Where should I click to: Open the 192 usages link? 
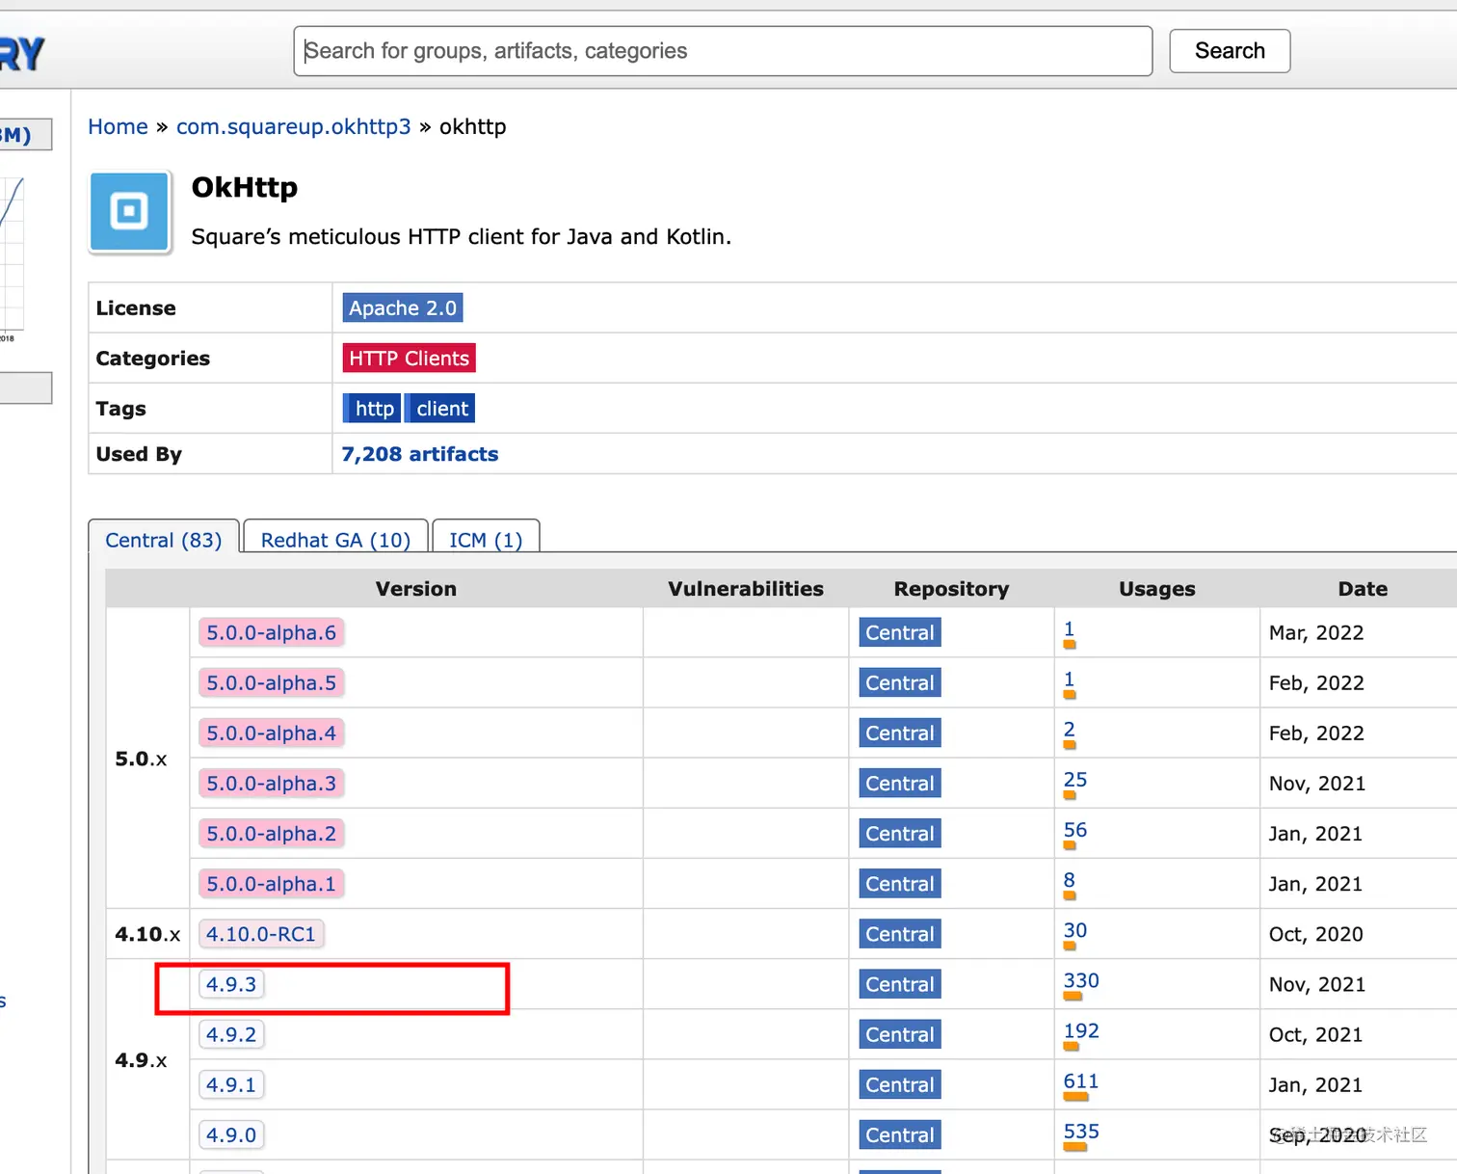point(1081,1030)
